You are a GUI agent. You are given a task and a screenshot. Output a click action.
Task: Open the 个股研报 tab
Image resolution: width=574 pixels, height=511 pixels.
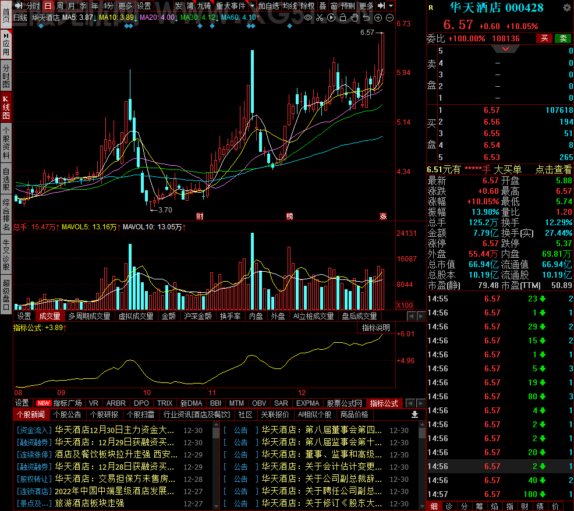coord(104,415)
